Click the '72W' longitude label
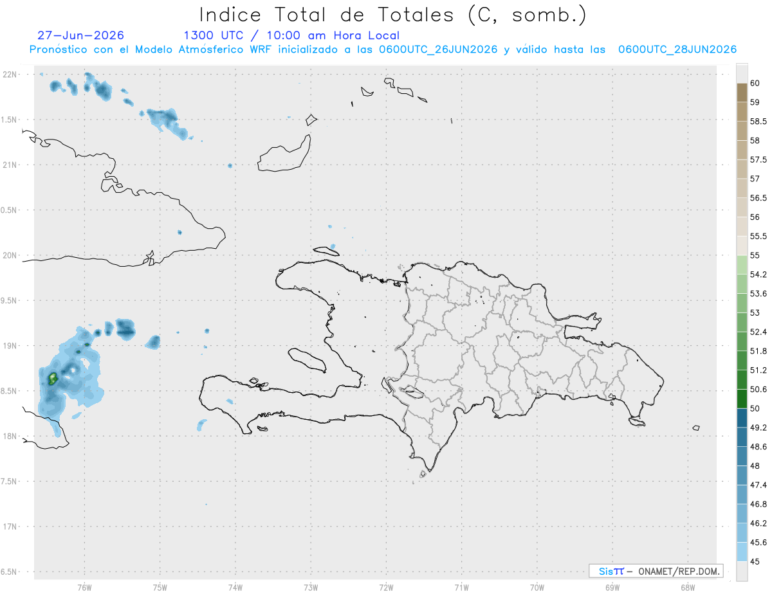Screen dimensions: 772x596 click(x=386, y=588)
